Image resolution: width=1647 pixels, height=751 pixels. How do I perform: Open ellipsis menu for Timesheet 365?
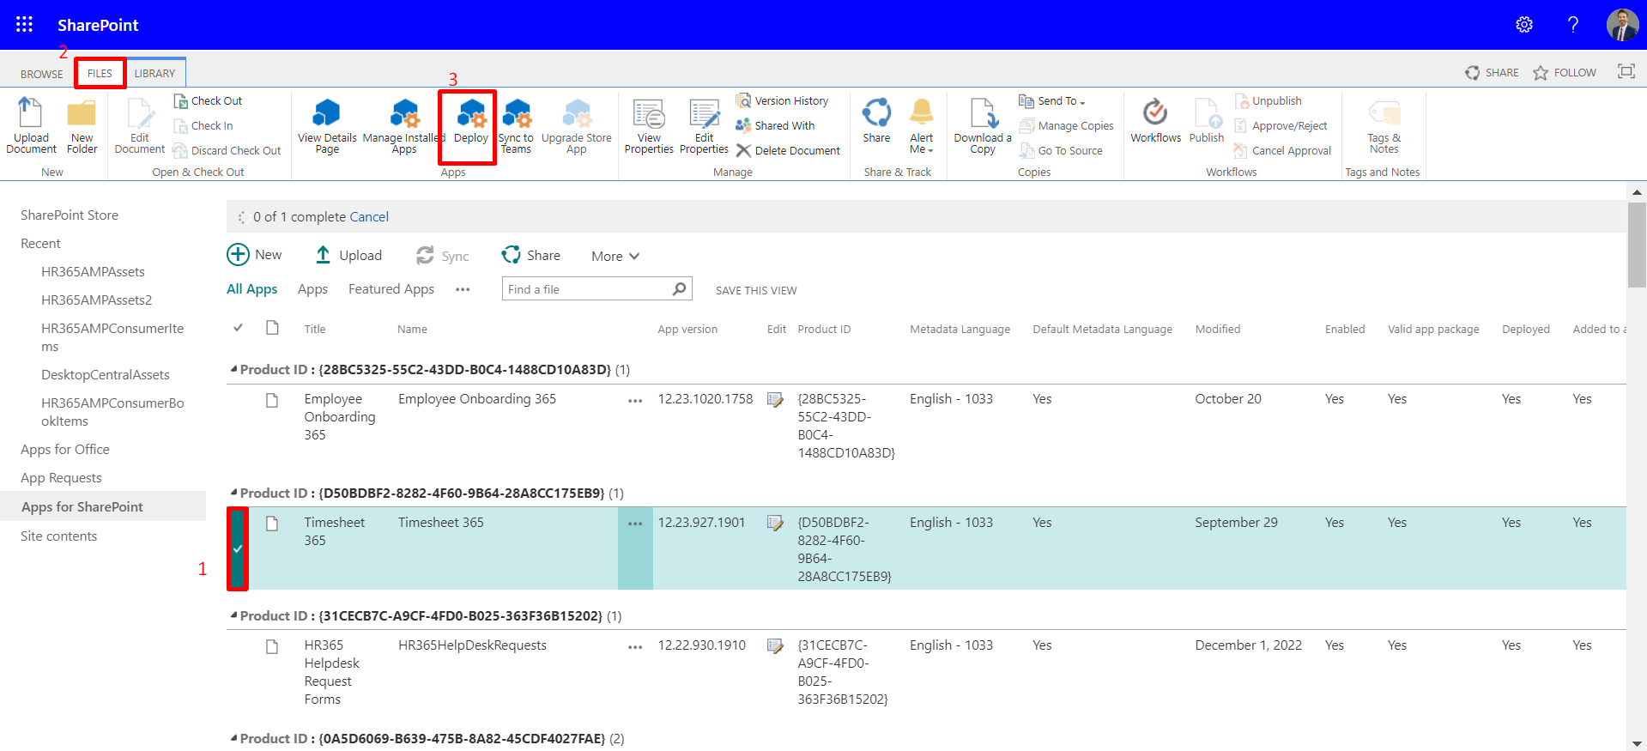635,524
